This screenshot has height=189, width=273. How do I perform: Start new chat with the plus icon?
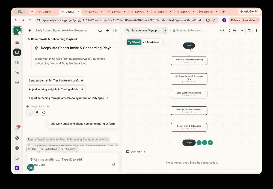[x=108, y=31]
